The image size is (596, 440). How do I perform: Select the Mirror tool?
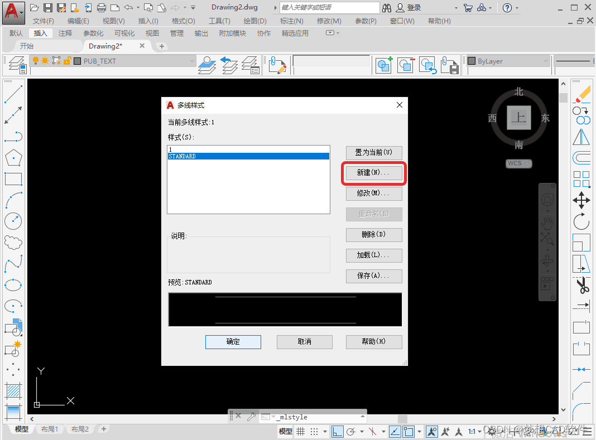point(581,137)
